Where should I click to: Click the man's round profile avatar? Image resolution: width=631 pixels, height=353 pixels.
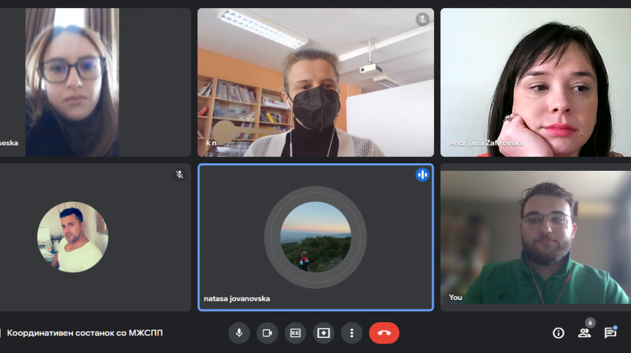(73, 237)
